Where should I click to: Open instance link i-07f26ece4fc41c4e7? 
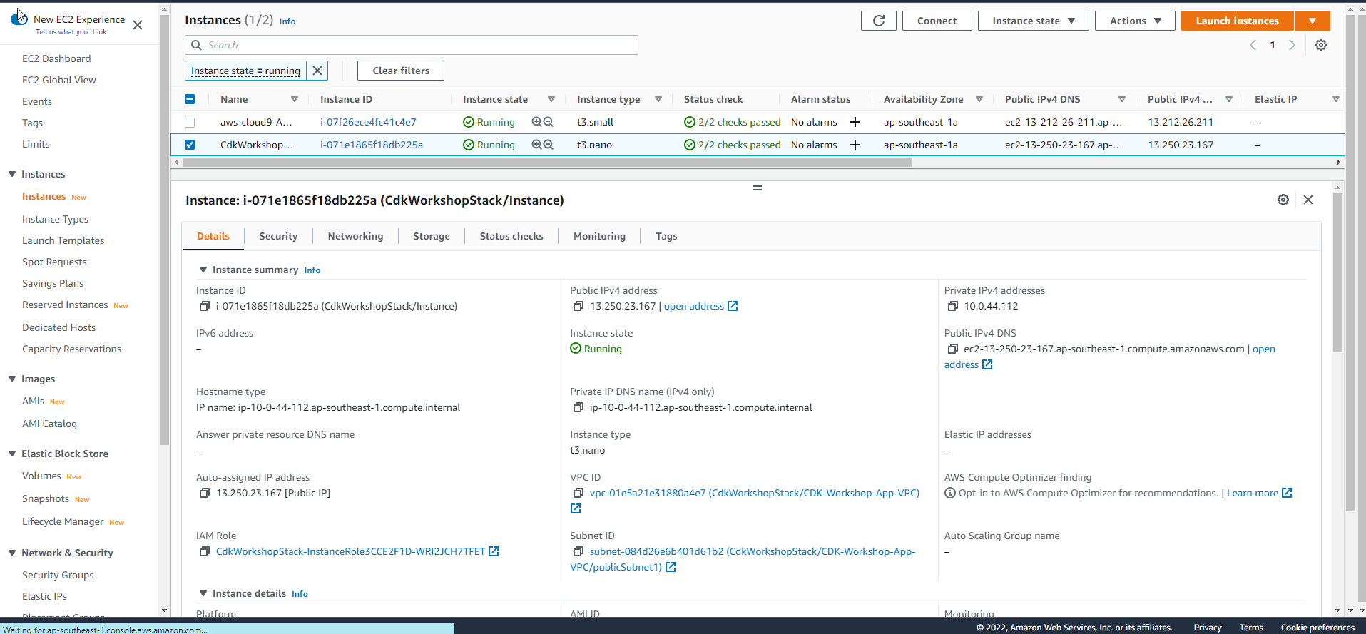click(368, 122)
